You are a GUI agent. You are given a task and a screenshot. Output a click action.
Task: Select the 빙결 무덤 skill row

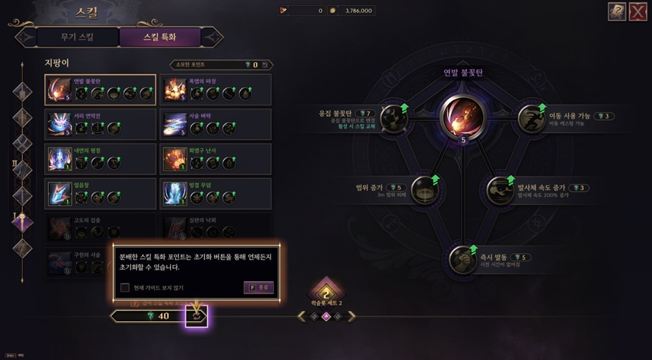(215, 194)
